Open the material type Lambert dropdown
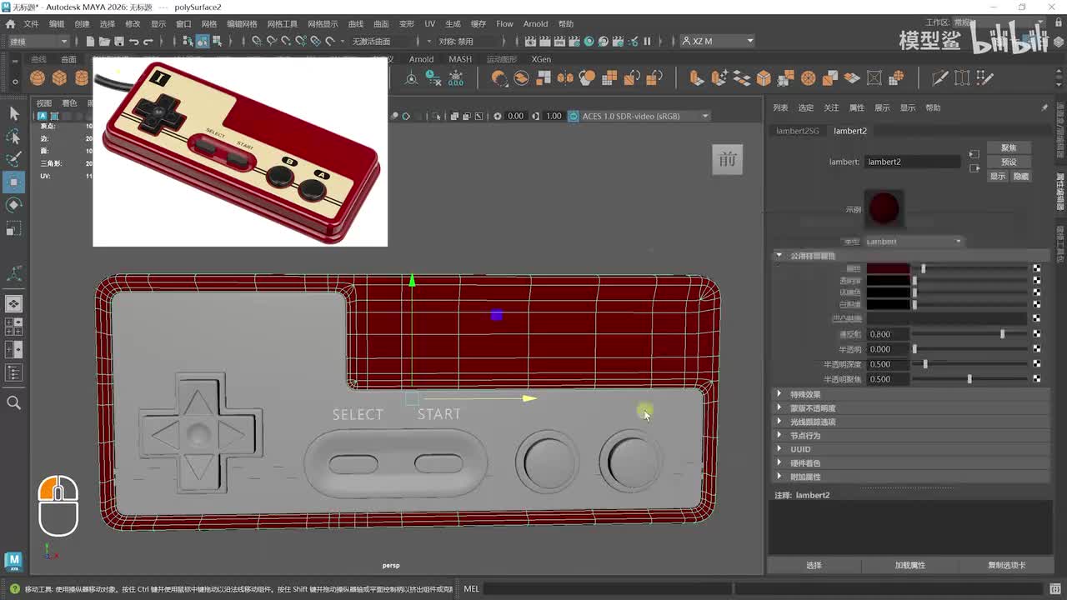The width and height of the screenshot is (1067, 600). point(914,242)
